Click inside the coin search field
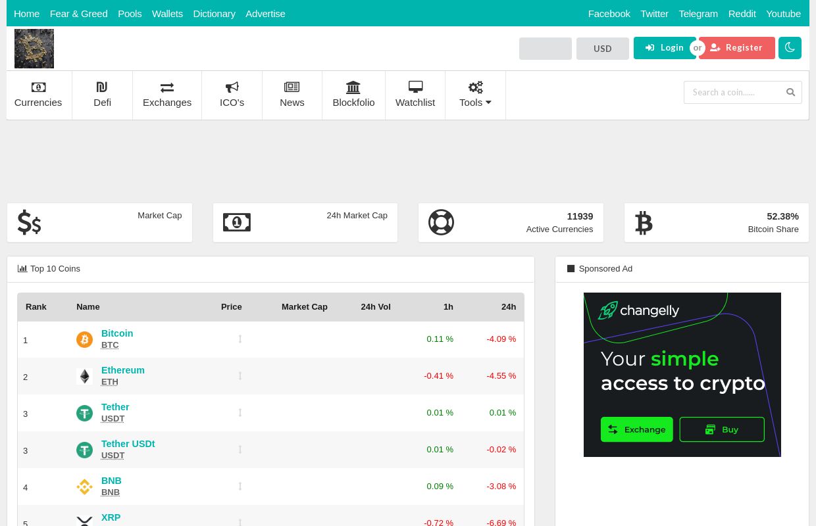The image size is (816, 526). pyautogui.click(x=732, y=92)
